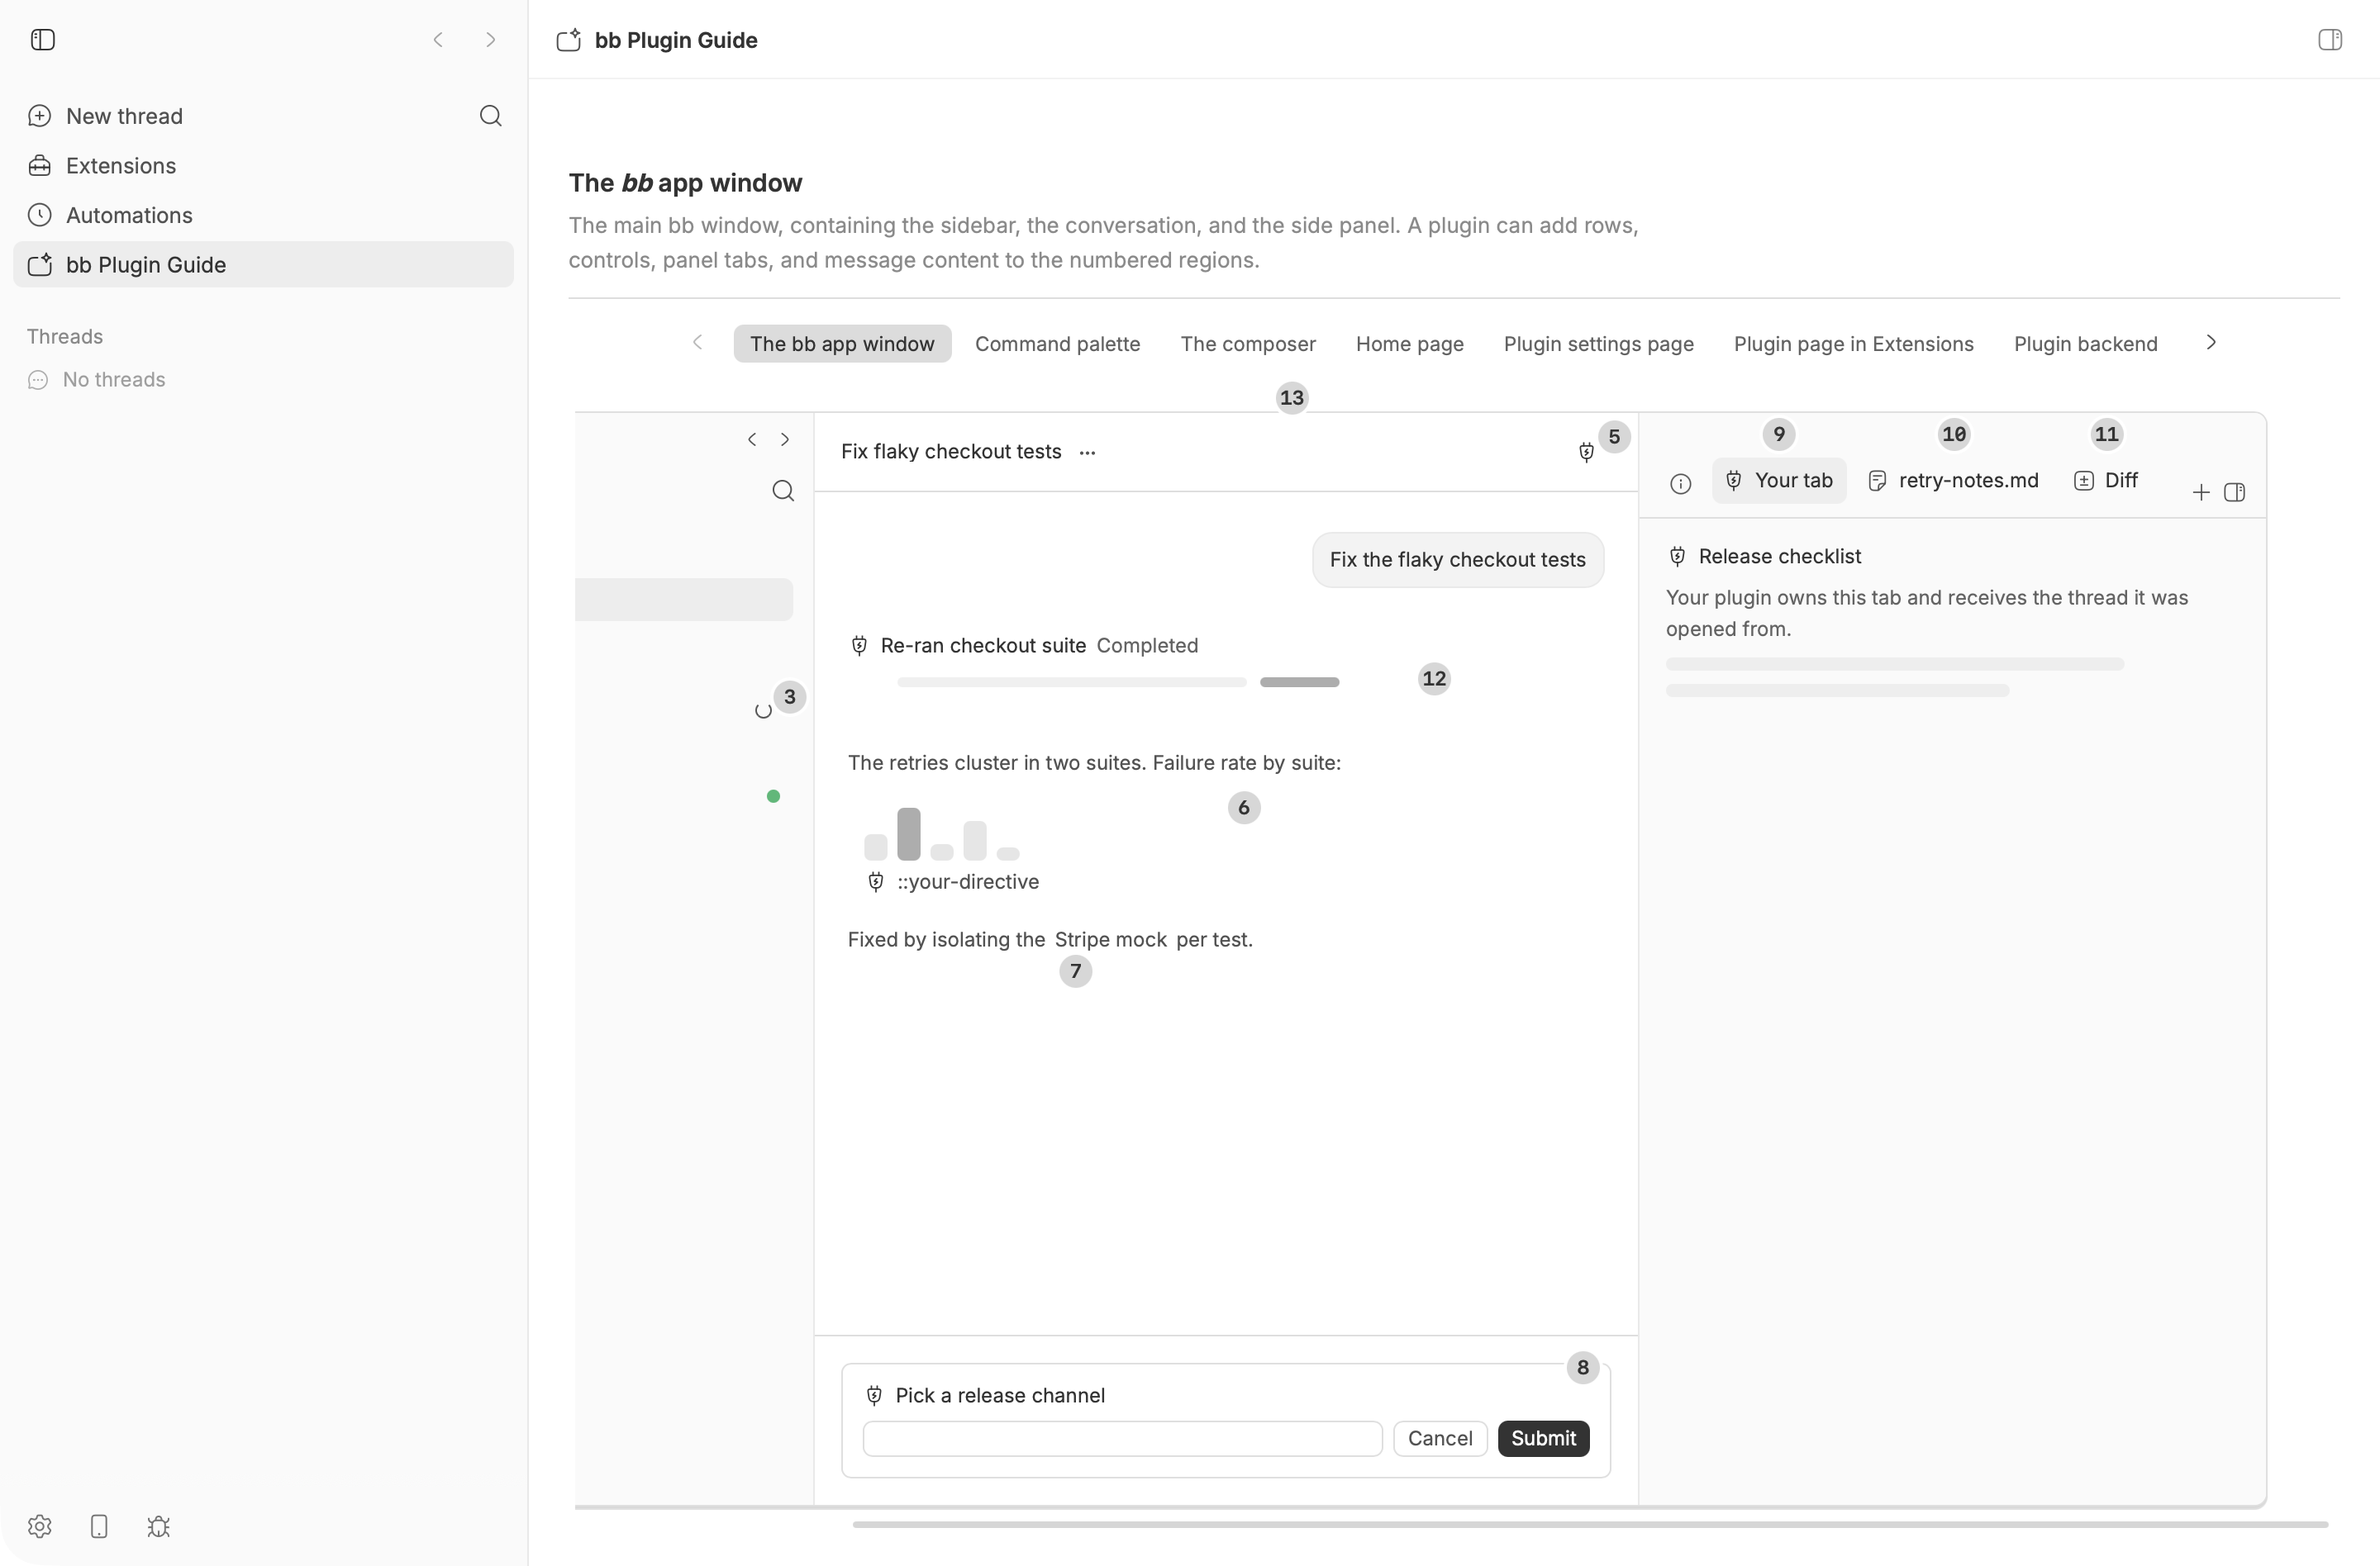Viewport: 2380px width, 1566px height.
Task: Click the plug icon beside Pick a release channel
Action: 874,1395
